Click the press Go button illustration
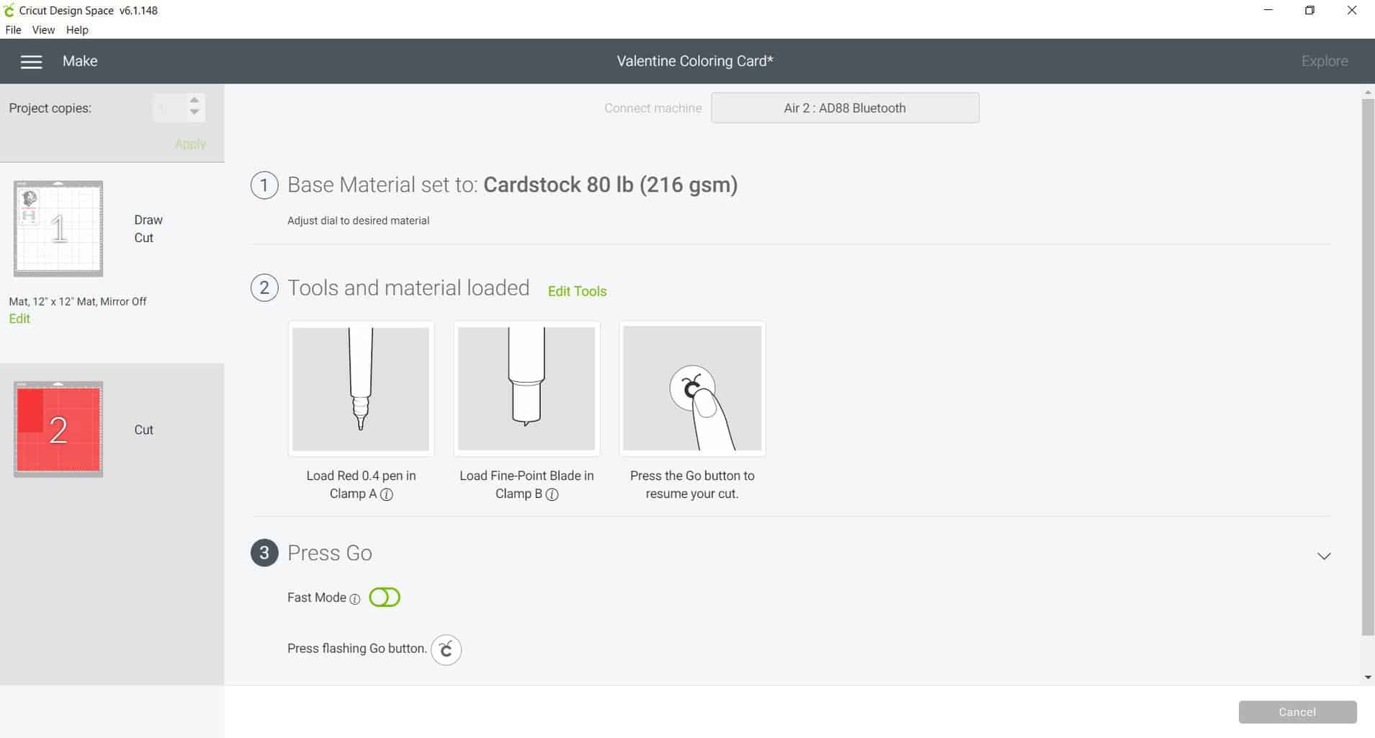 691,388
